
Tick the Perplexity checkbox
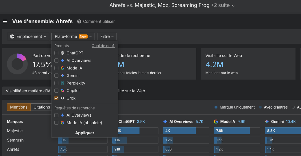click(56, 83)
